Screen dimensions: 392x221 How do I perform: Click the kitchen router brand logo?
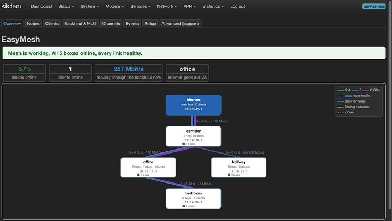(x=11, y=6)
